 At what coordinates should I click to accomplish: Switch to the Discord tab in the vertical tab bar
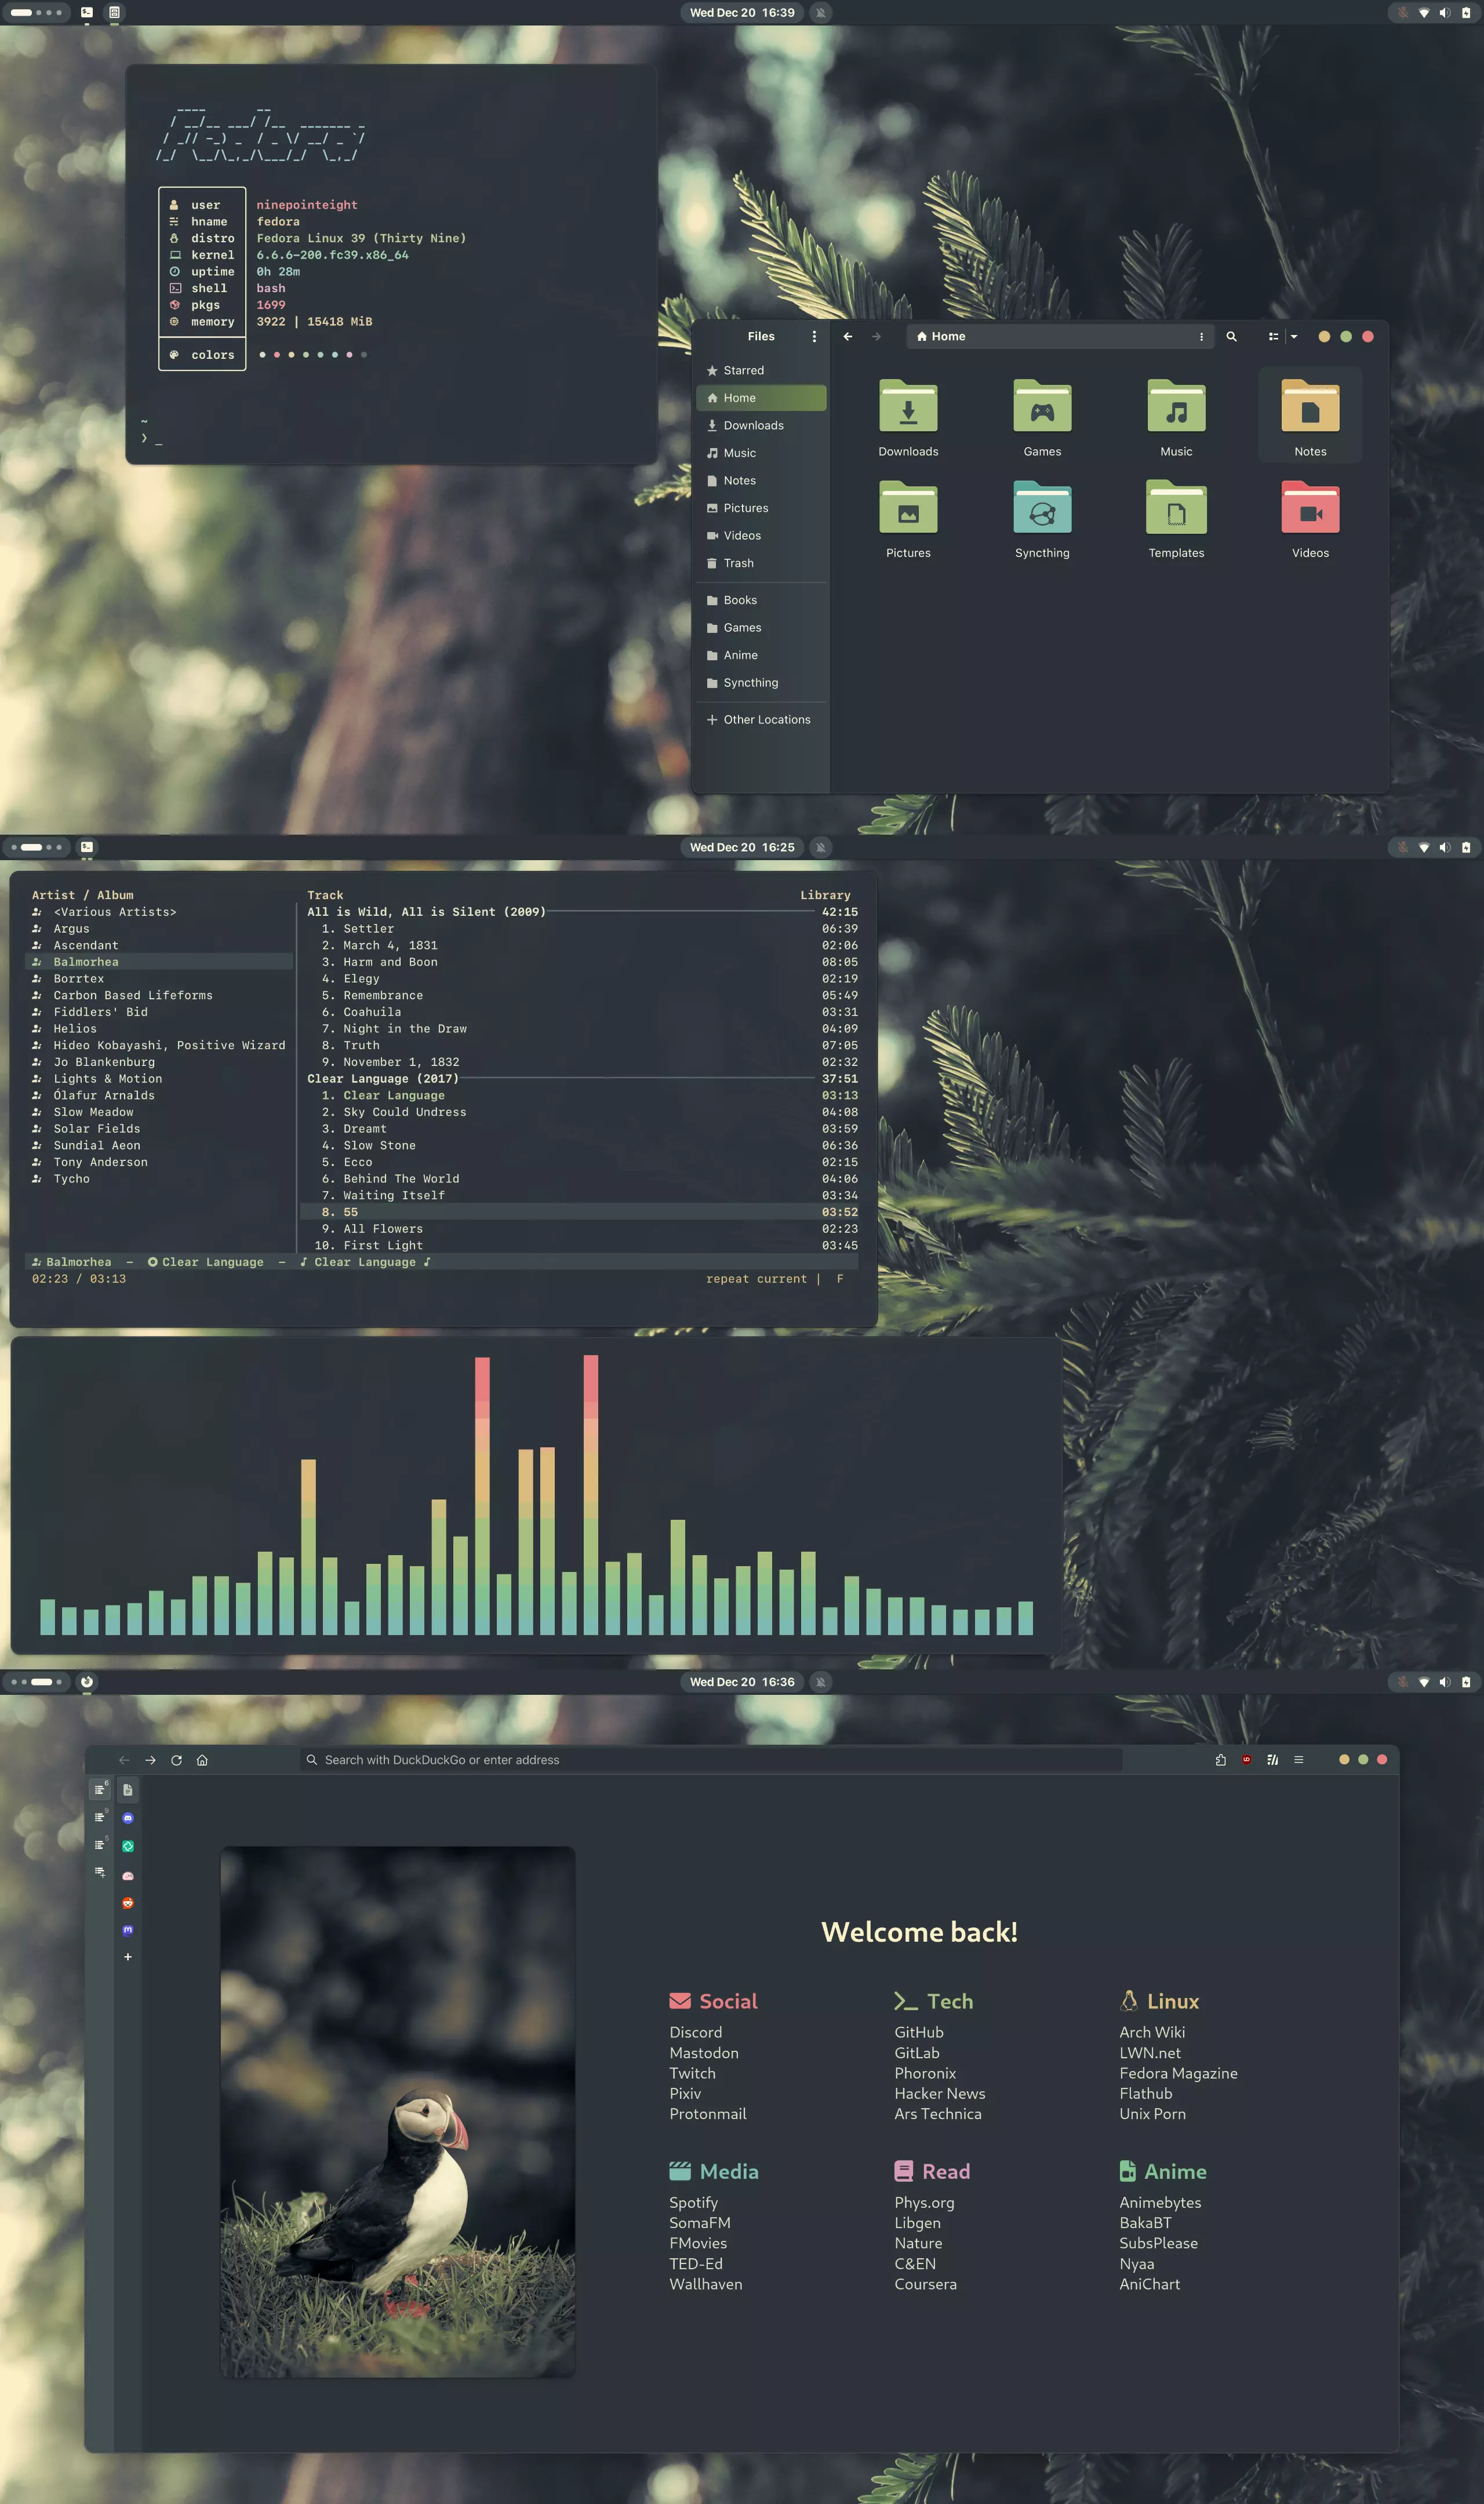coord(128,1818)
